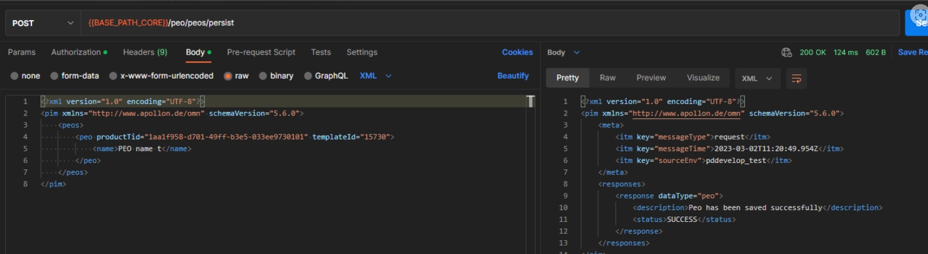The width and height of the screenshot is (928, 254).
Task: Click the screenshot capture icon at top right
Action: tap(920, 16)
